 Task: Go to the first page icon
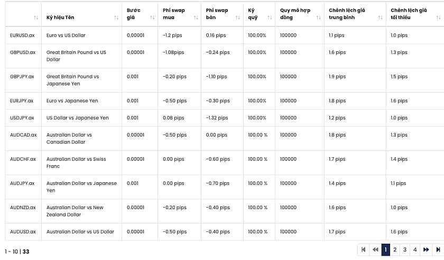[x=364, y=249]
